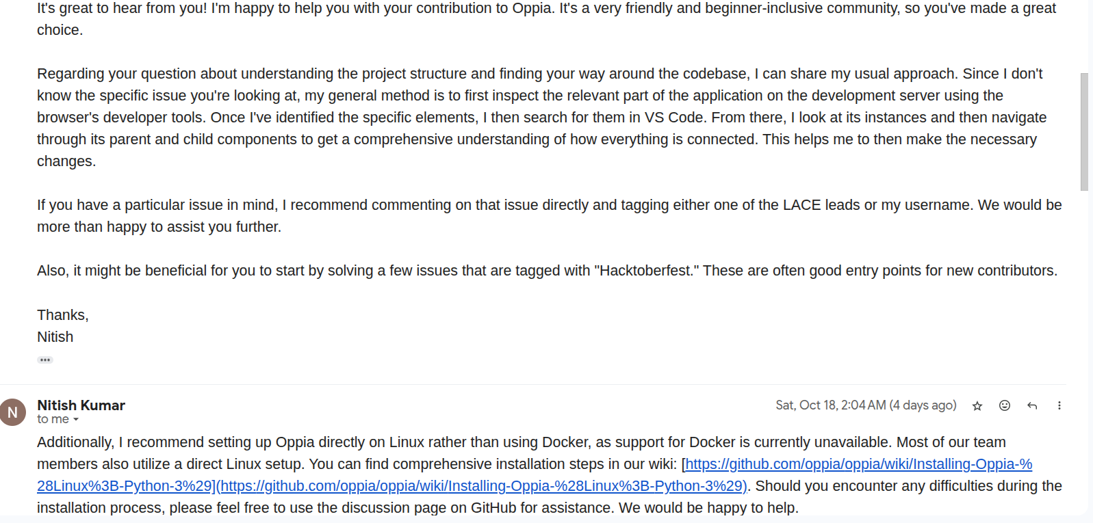Viewport: 1093px width, 523px height.
Task: Click the scrollbar track below the thumb
Action: 1084,342
